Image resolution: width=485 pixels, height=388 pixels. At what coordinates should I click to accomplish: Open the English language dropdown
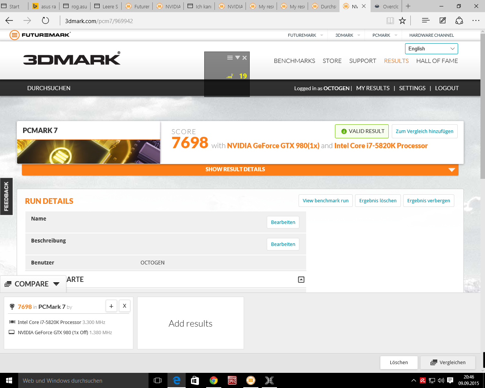pos(432,48)
